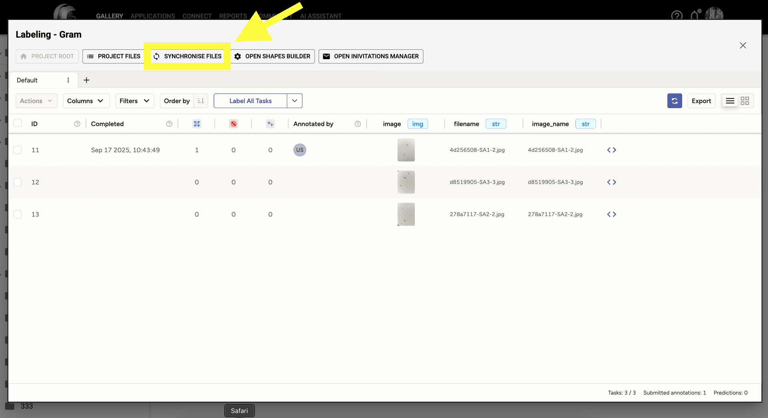Switch to list view layout icon

[x=730, y=101]
